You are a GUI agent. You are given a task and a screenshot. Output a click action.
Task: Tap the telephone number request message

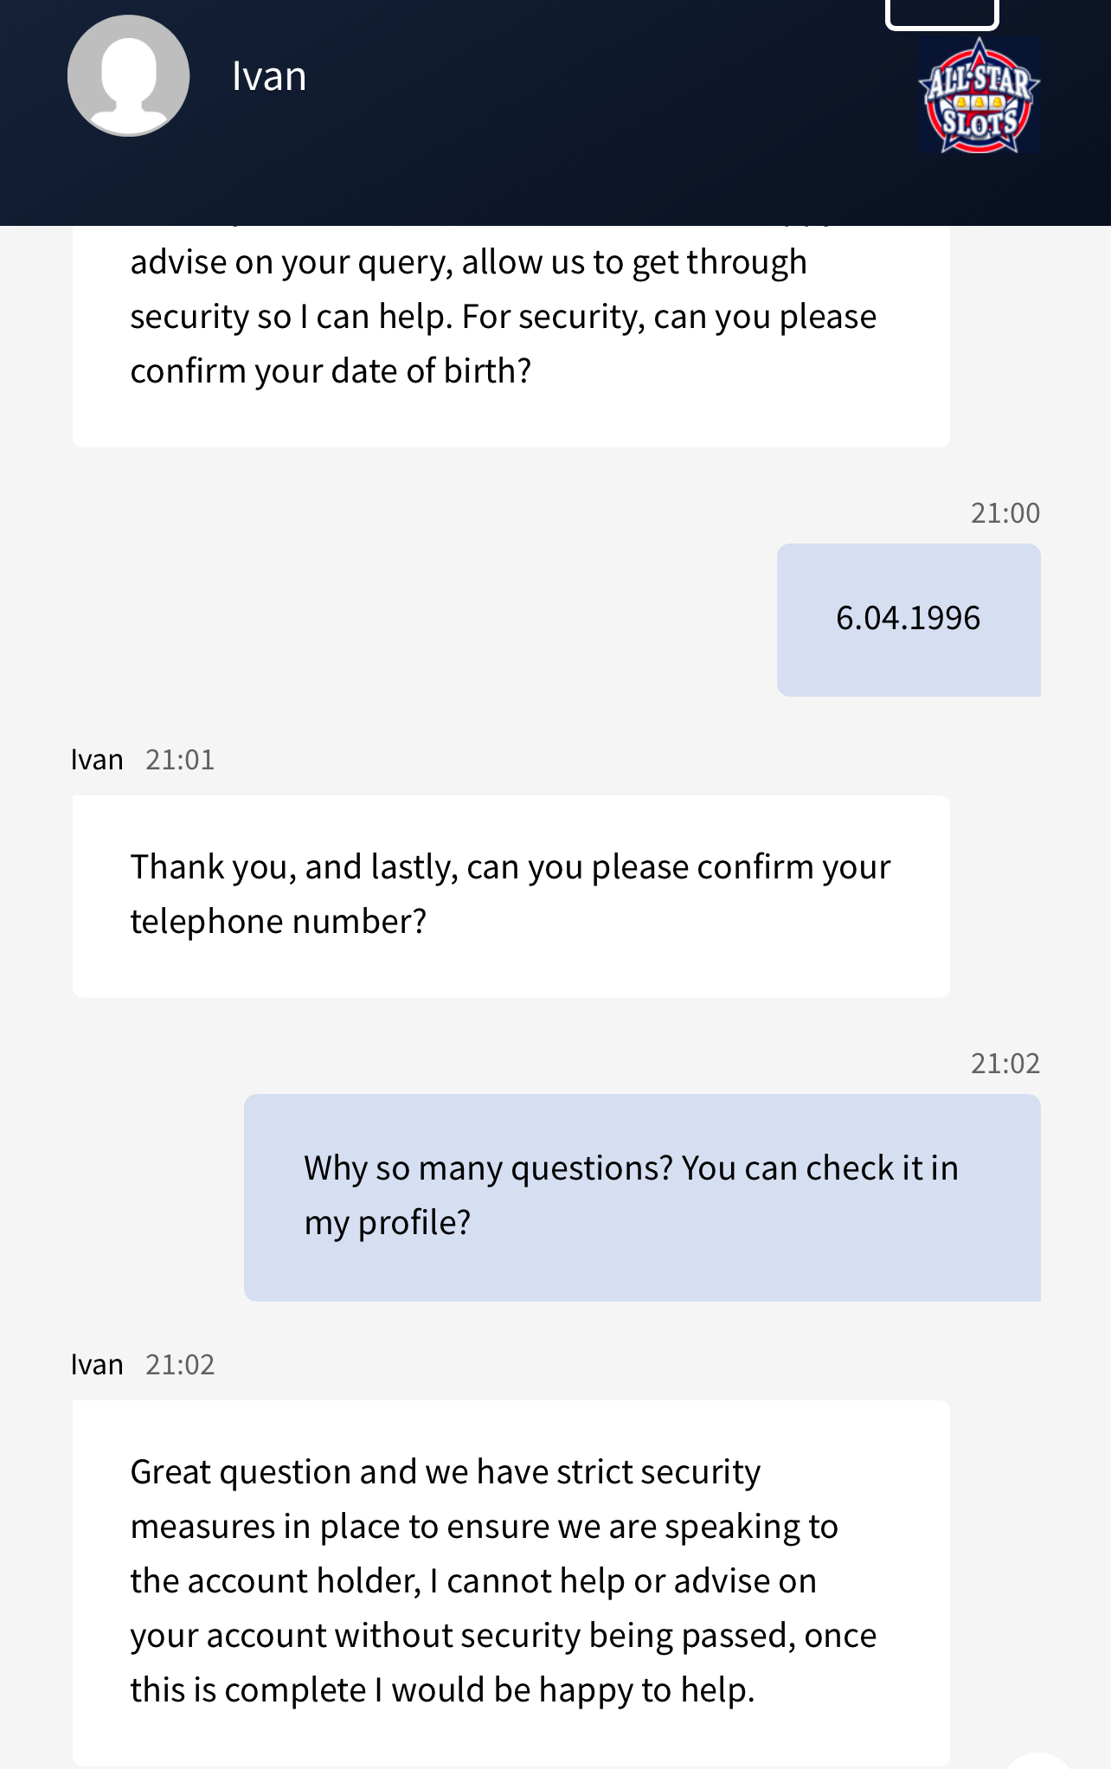(511, 897)
